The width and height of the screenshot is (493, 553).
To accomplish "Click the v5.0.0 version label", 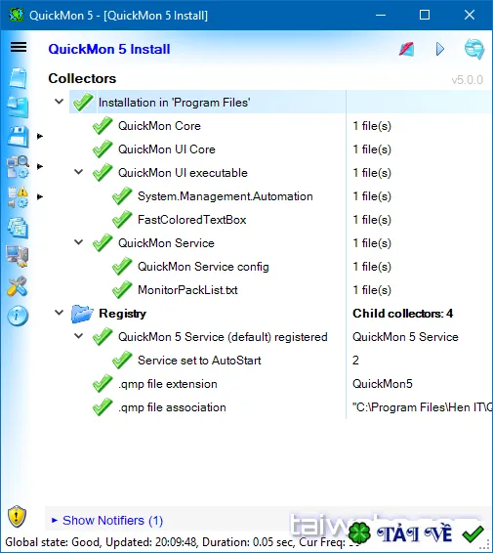I will (468, 80).
